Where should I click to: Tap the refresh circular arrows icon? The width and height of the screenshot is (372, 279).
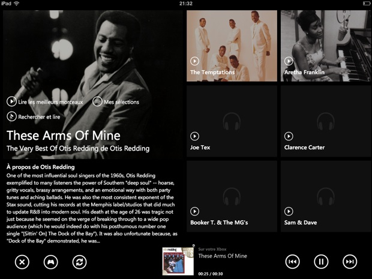coord(79,262)
